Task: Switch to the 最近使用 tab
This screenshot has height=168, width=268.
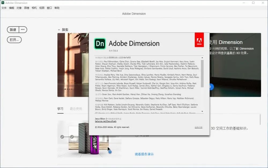Action: [x=76, y=109]
